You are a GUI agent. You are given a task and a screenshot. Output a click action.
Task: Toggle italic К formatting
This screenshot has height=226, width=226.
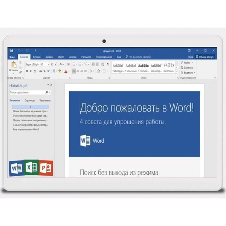point(31,71)
